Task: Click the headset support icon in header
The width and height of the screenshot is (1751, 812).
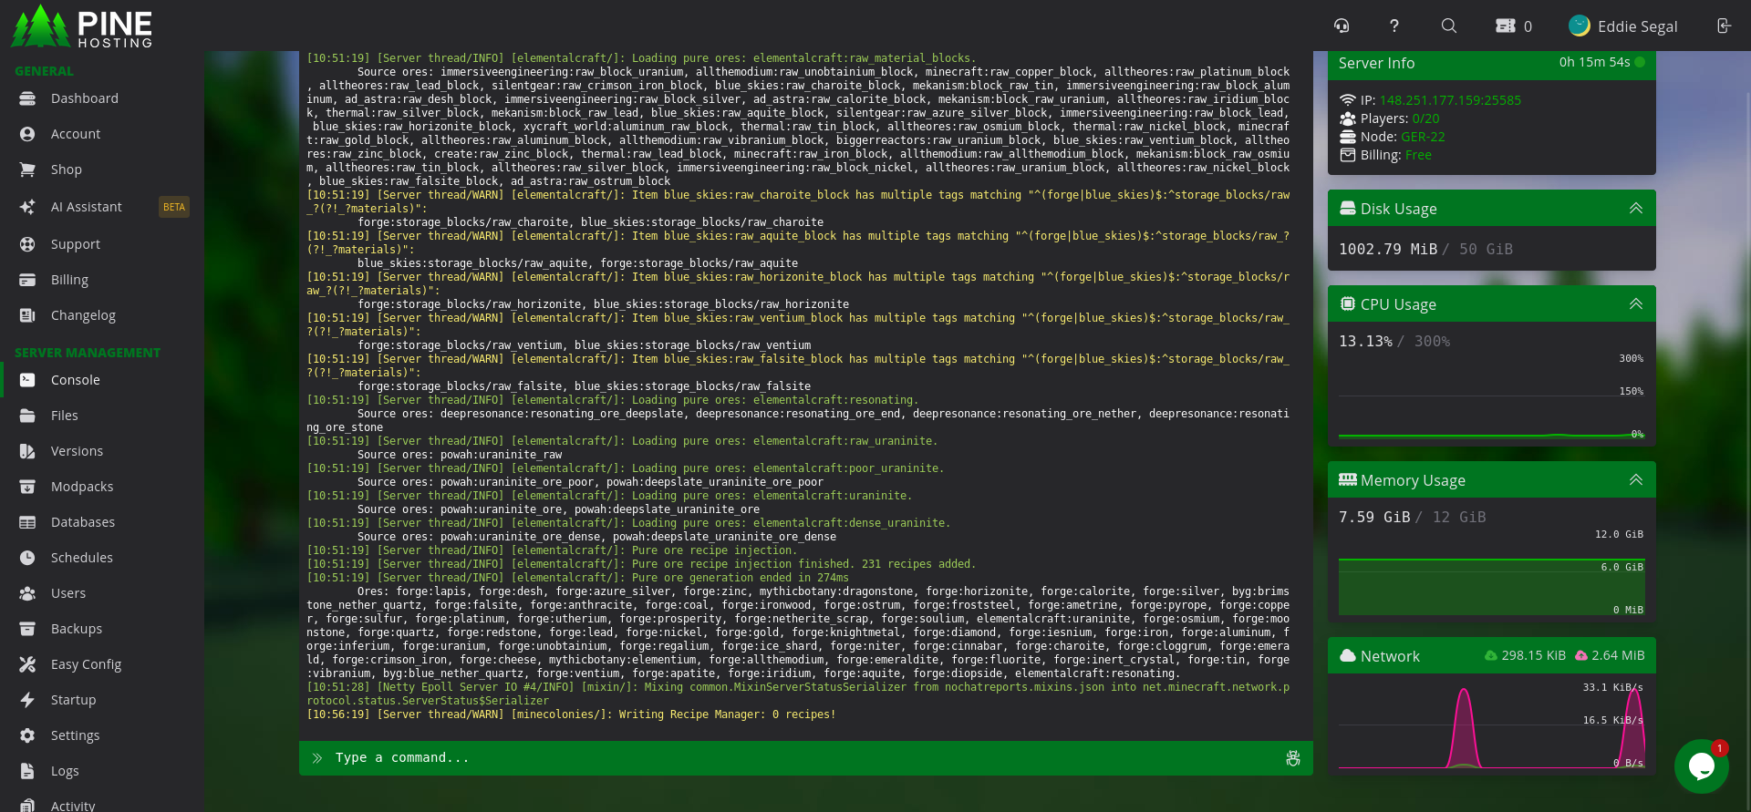Action: pyautogui.click(x=1342, y=26)
